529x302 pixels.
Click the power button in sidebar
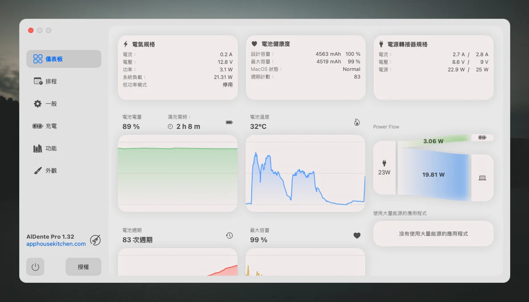35,267
